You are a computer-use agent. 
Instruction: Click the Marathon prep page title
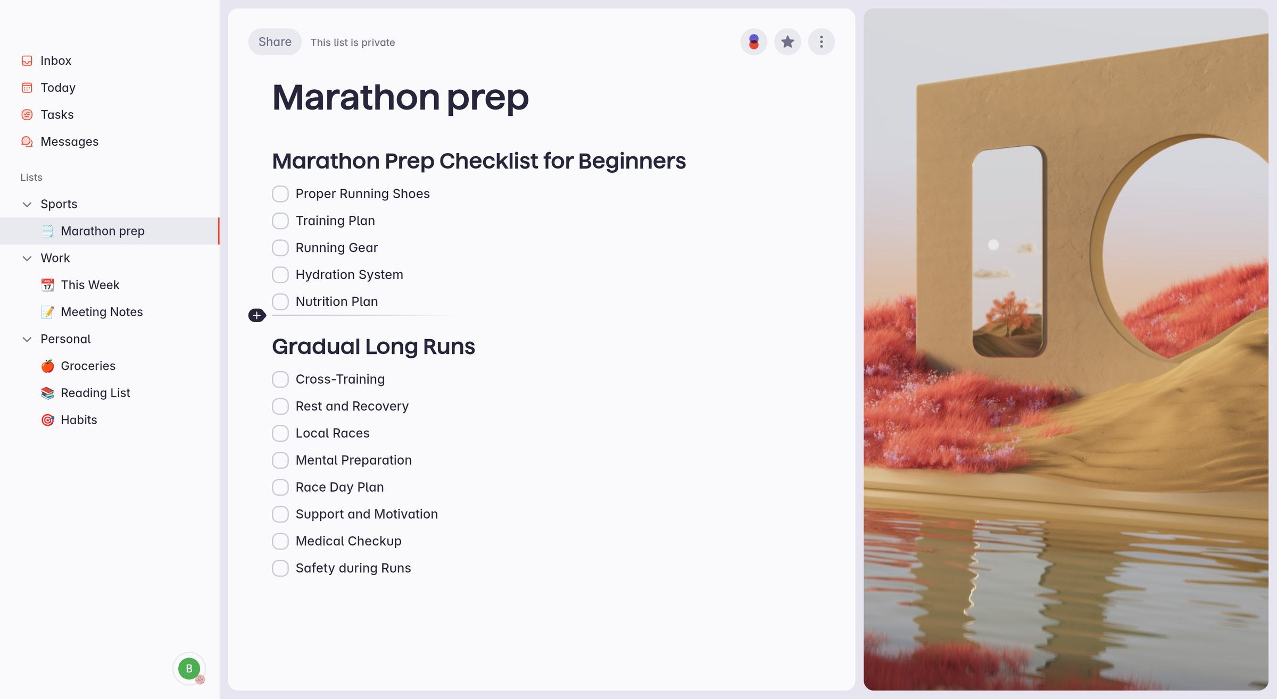401,98
